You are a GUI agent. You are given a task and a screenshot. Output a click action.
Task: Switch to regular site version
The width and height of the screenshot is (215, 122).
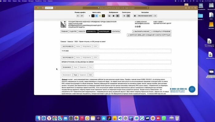(145, 16)
